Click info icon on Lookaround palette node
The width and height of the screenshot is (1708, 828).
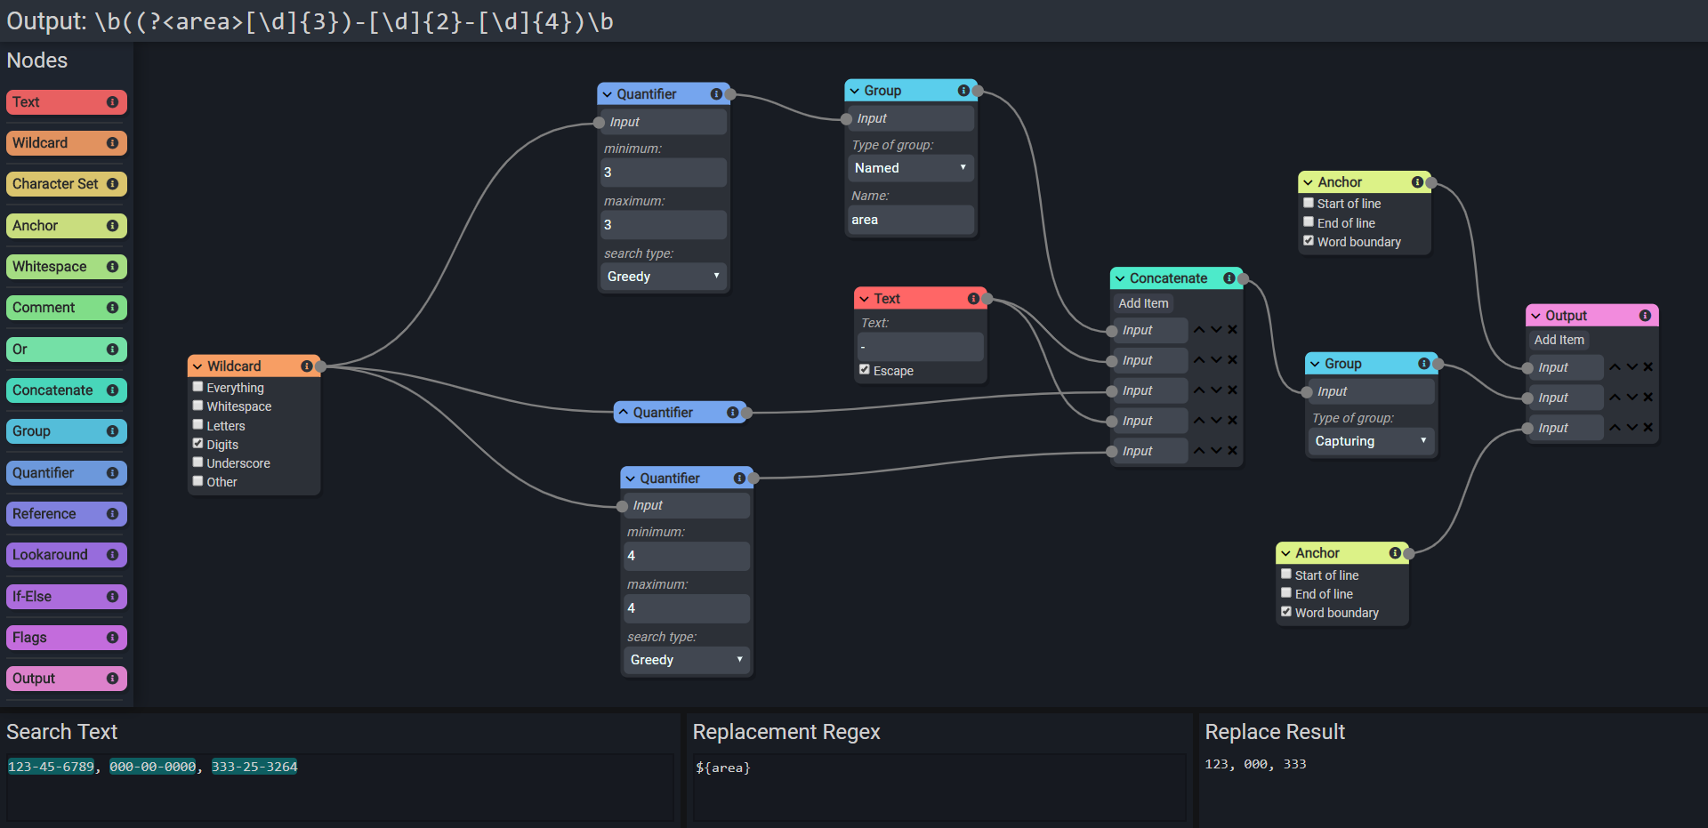[112, 555]
